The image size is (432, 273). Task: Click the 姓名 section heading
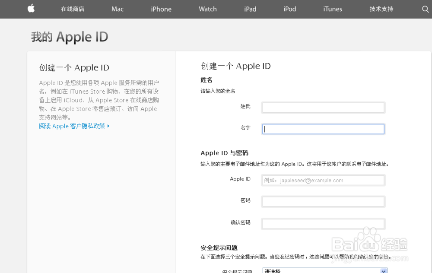[x=206, y=80]
